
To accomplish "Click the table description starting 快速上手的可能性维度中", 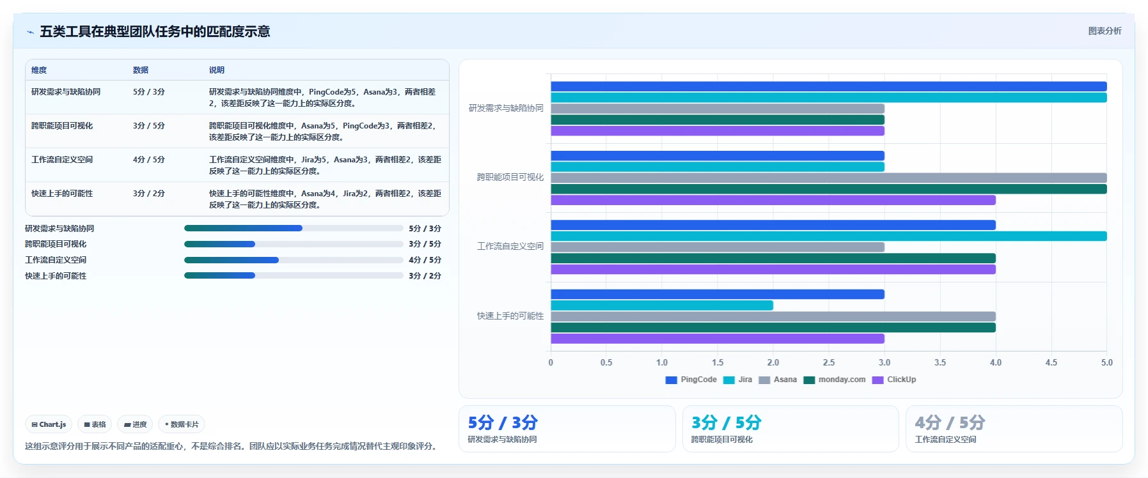I will [325, 199].
